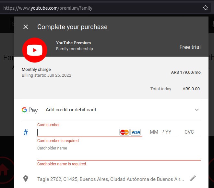Click the YY expiry year field
The image size is (214, 188).
tap(171, 132)
